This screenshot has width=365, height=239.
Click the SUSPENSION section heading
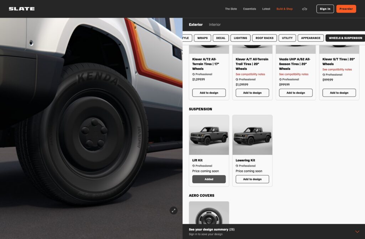tap(200, 109)
